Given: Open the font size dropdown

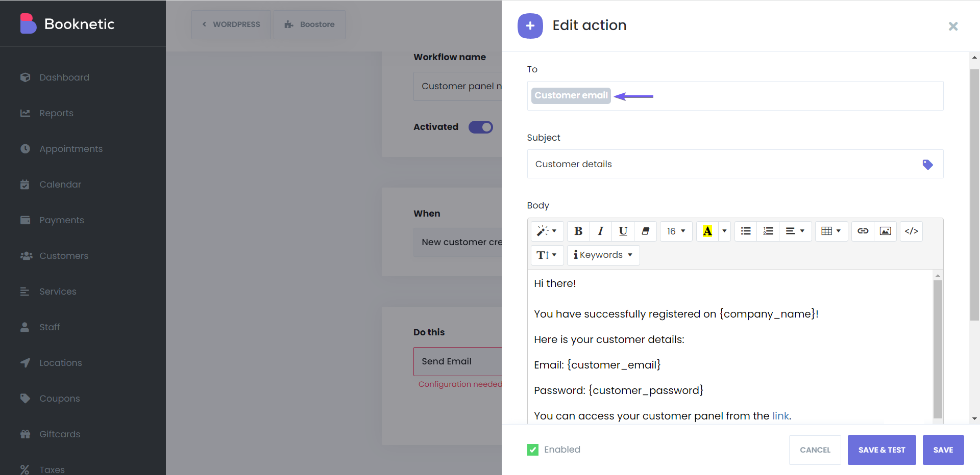Looking at the screenshot, I should (x=676, y=231).
